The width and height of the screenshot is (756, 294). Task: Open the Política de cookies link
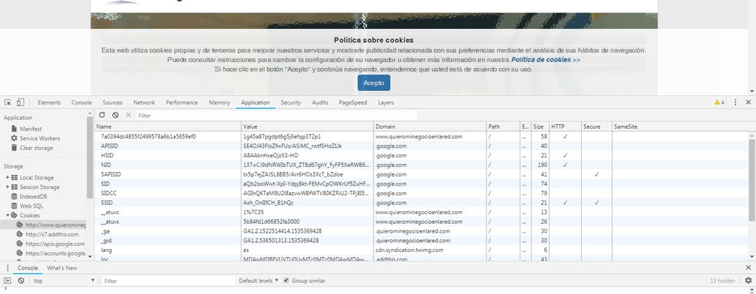[x=546, y=60]
